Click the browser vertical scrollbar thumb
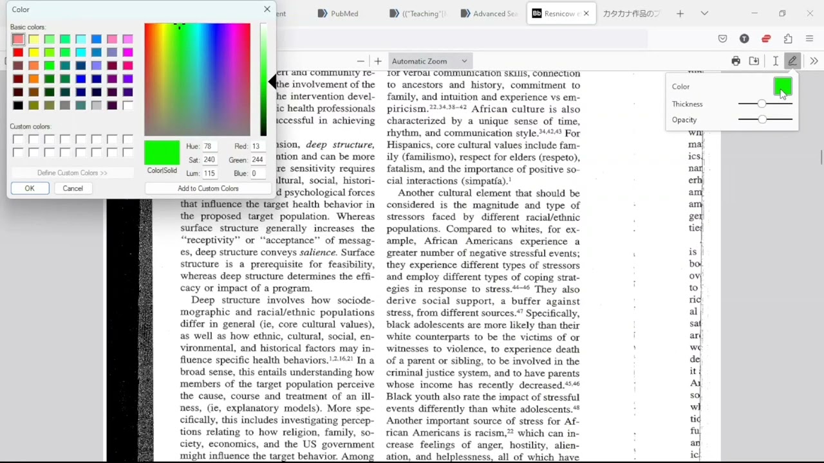 coord(821,157)
